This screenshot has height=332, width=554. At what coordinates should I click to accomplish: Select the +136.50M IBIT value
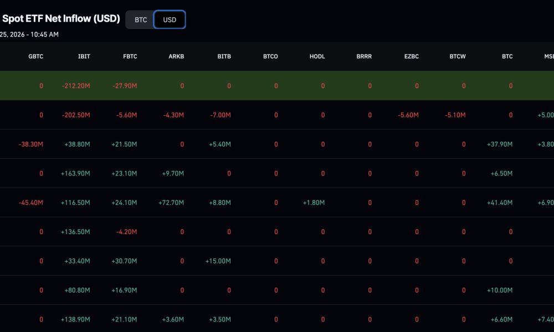(75, 232)
